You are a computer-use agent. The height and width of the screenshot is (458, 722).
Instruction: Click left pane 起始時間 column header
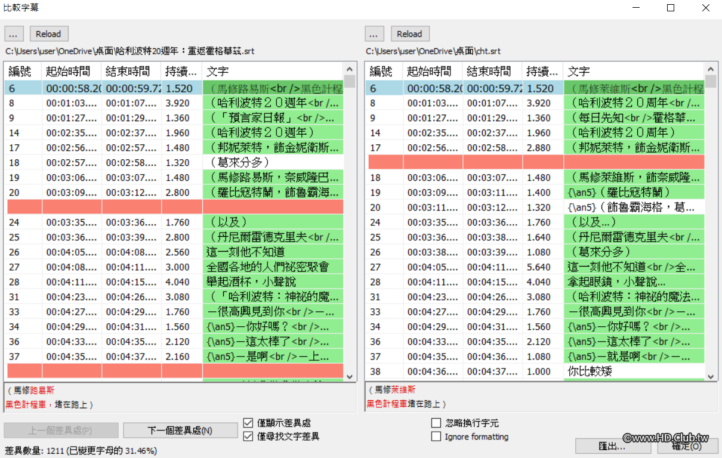(x=72, y=72)
